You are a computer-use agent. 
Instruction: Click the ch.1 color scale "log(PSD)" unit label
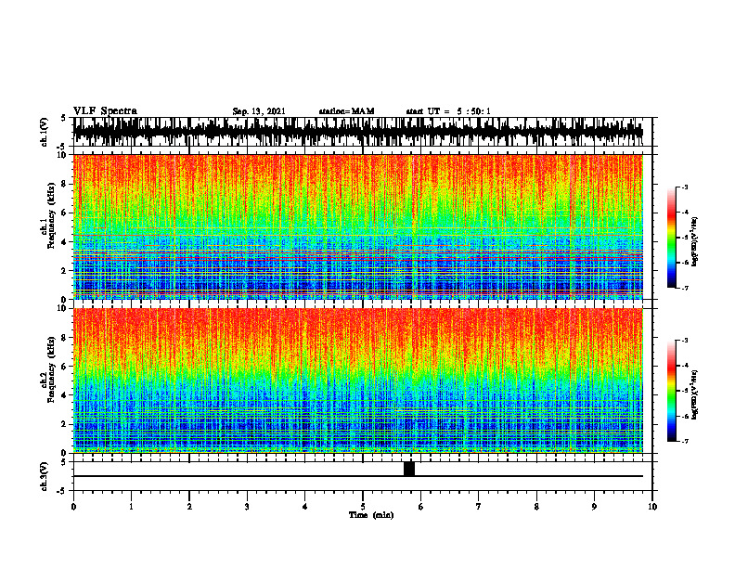click(695, 241)
